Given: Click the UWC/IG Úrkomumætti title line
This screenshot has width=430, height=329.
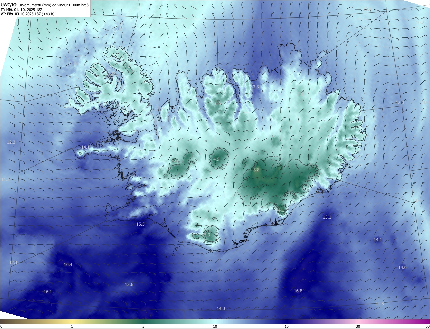Looking at the screenshot, I should 45,5.
